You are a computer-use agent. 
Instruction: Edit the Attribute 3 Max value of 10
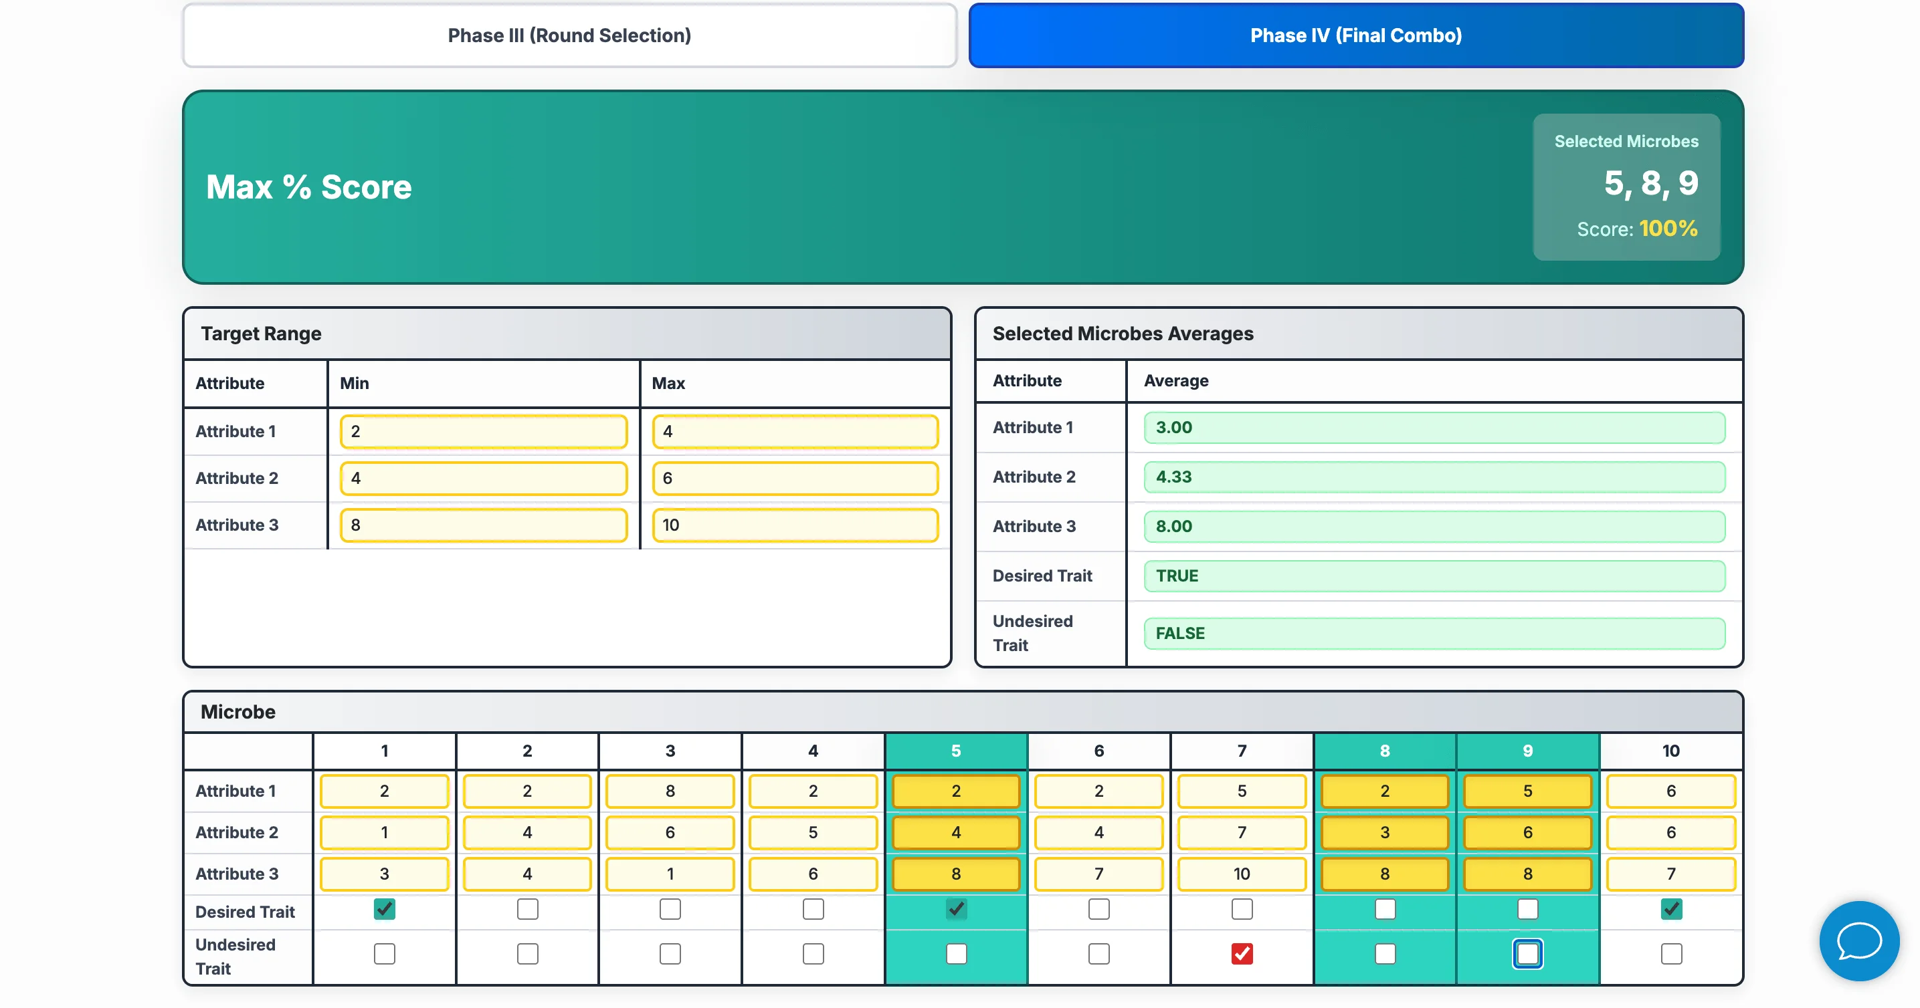[x=795, y=525]
